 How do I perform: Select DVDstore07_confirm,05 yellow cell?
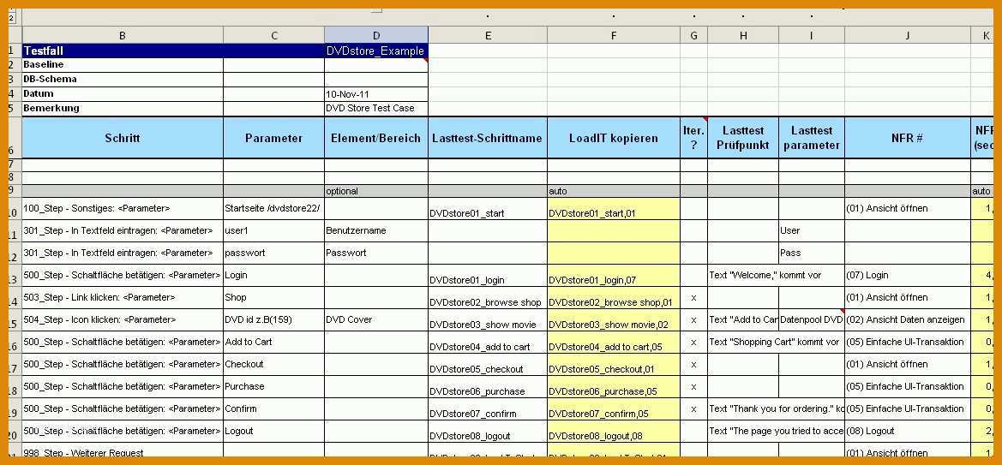(614, 409)
